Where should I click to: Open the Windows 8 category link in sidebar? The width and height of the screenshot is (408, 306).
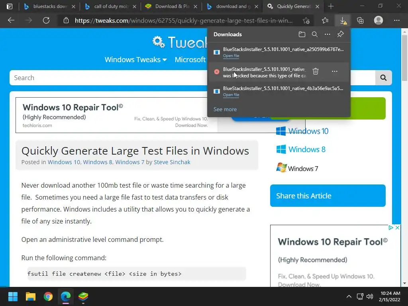pos(301,149)
